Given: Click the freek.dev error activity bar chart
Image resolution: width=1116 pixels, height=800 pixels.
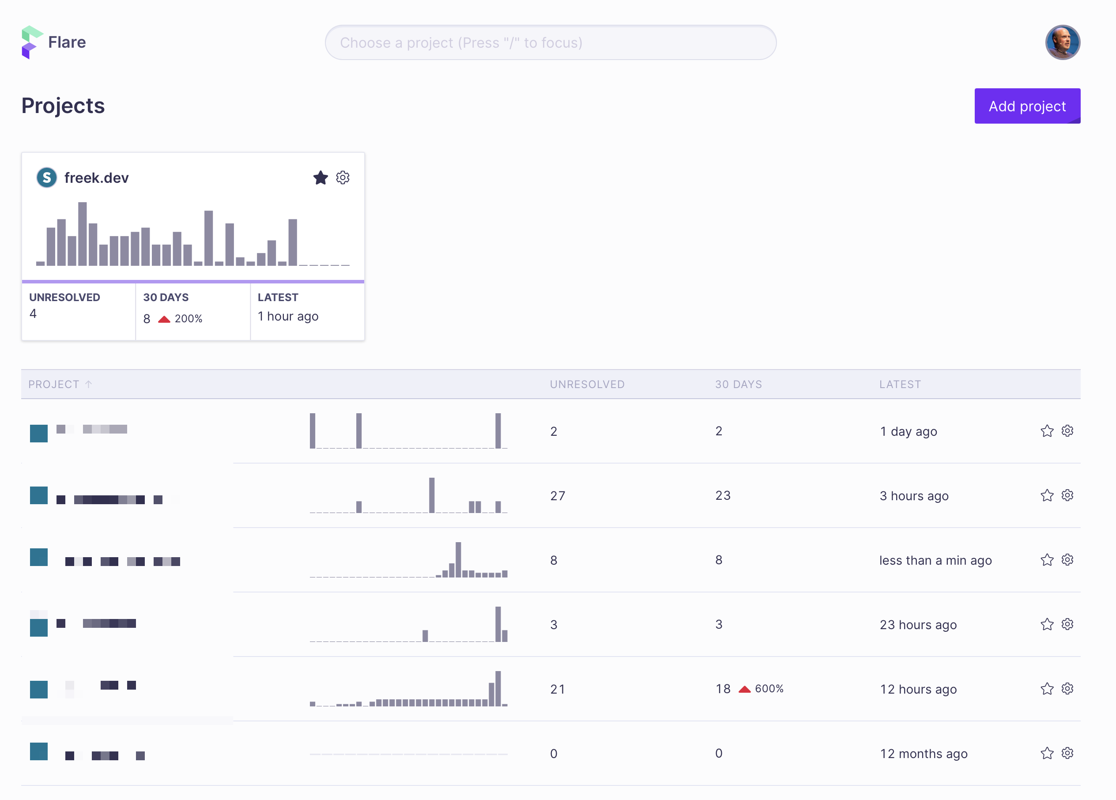Looking at the screenshot, I should tap(193, 234).
